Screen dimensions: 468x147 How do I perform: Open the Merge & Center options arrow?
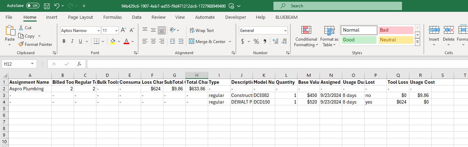(230, 41)
